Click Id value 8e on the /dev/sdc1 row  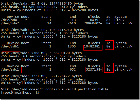click(108, 70)
